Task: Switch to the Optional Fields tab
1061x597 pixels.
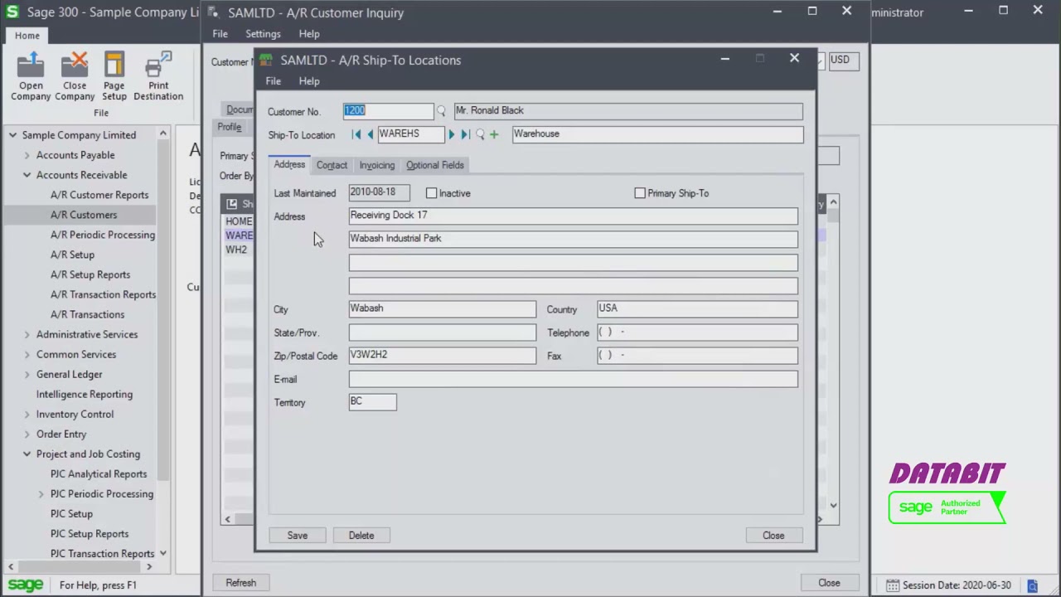Action: [435, 165]
